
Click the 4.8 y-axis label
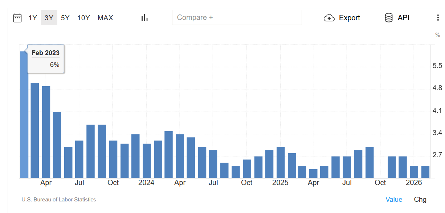click(437, 88)
